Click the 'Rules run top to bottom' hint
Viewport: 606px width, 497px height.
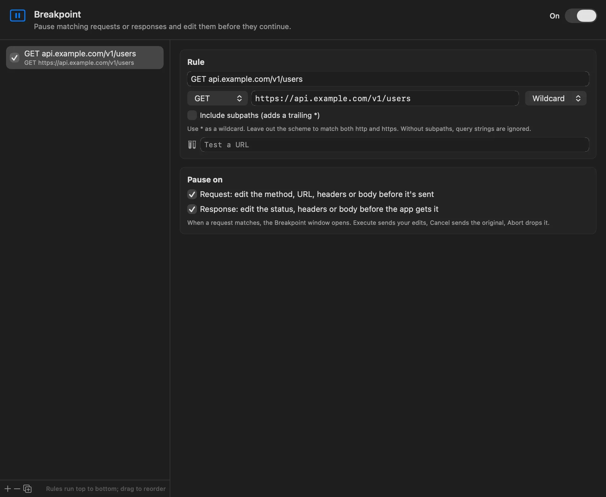(x=106, y=489)
